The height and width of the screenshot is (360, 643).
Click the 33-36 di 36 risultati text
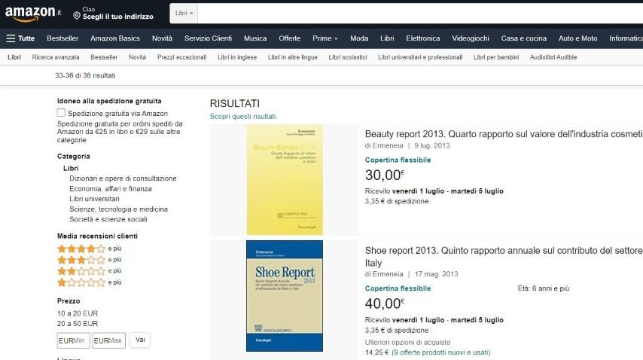85,75
